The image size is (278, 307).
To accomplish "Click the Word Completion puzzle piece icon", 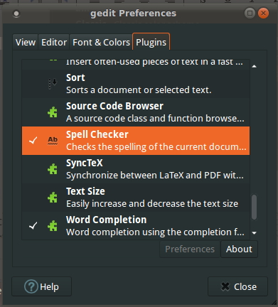I will click(x=53, y=226).
